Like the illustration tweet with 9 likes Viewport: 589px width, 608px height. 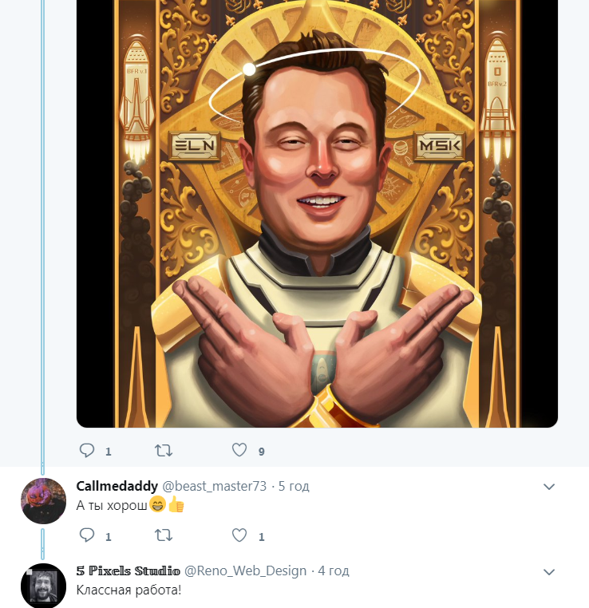239,450
